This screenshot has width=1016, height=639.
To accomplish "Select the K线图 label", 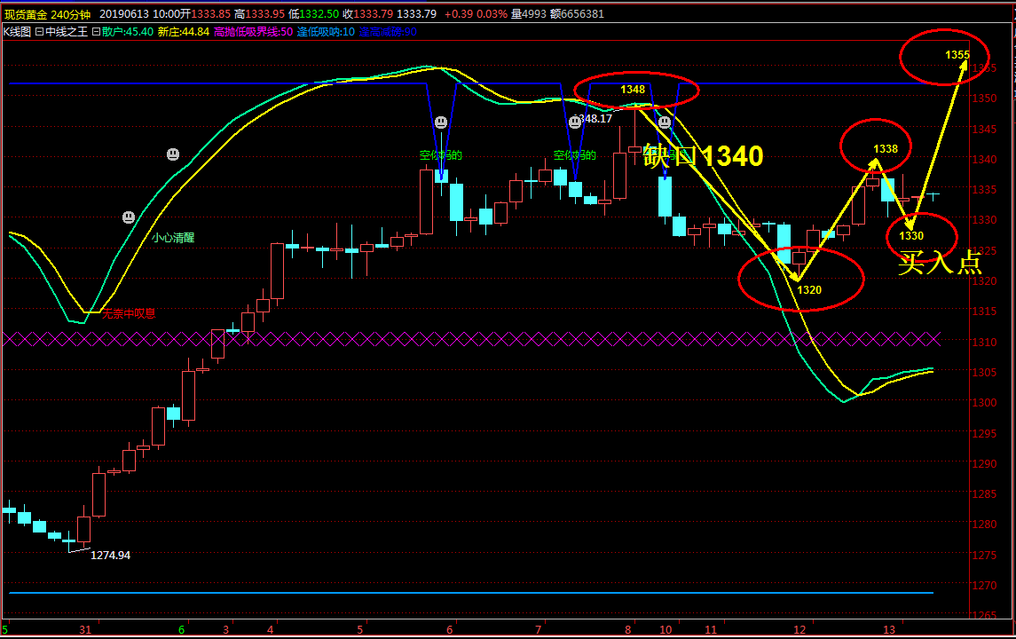I will 17,32.
